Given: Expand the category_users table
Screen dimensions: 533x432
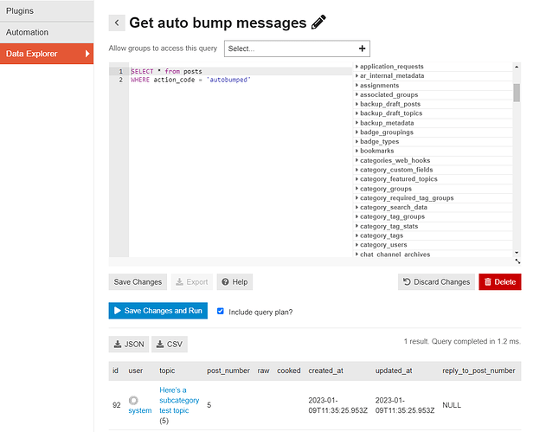Looking at the screenshot, I should click(433, 245).
